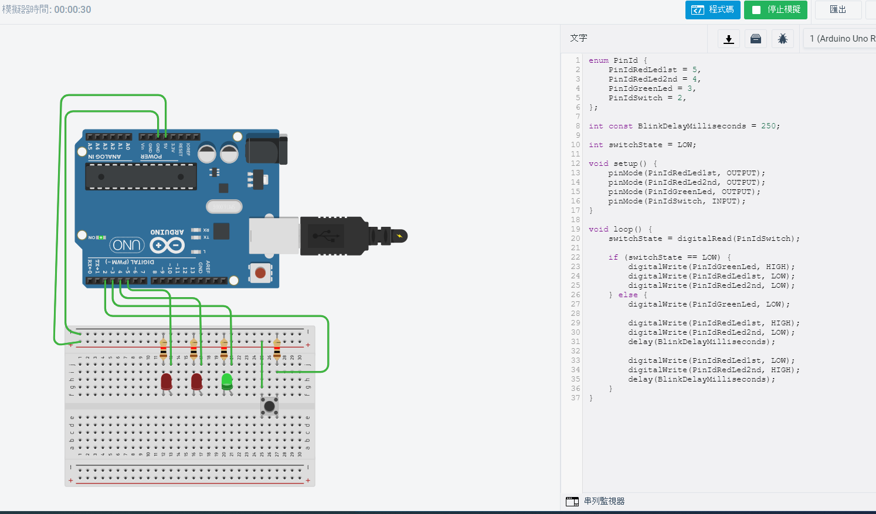
Task: Select the leftmost red LED
Action: click(167, 382)
